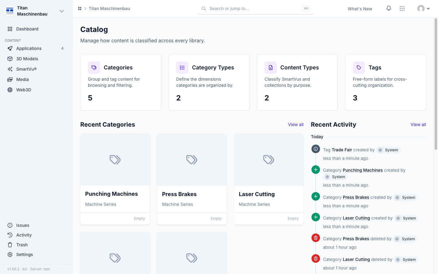Open the Punching Machines category thumbnail
Image resolution: width=438 pixels, height=274 pixels.
point(115,160)
